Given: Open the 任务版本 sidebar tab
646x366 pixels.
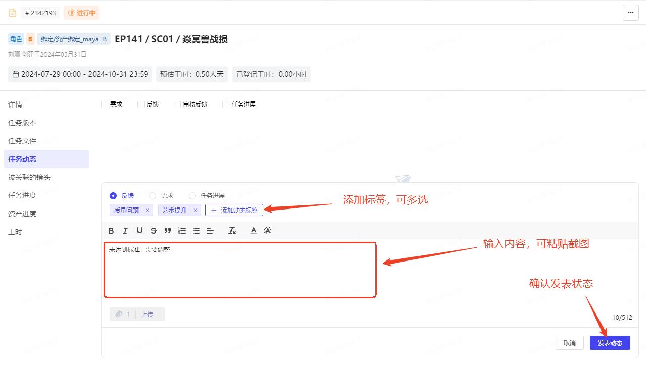Looking at the screenshot, I should 47,123.
